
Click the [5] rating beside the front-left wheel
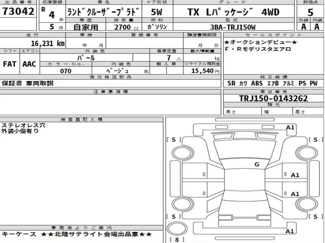(174, 140)
